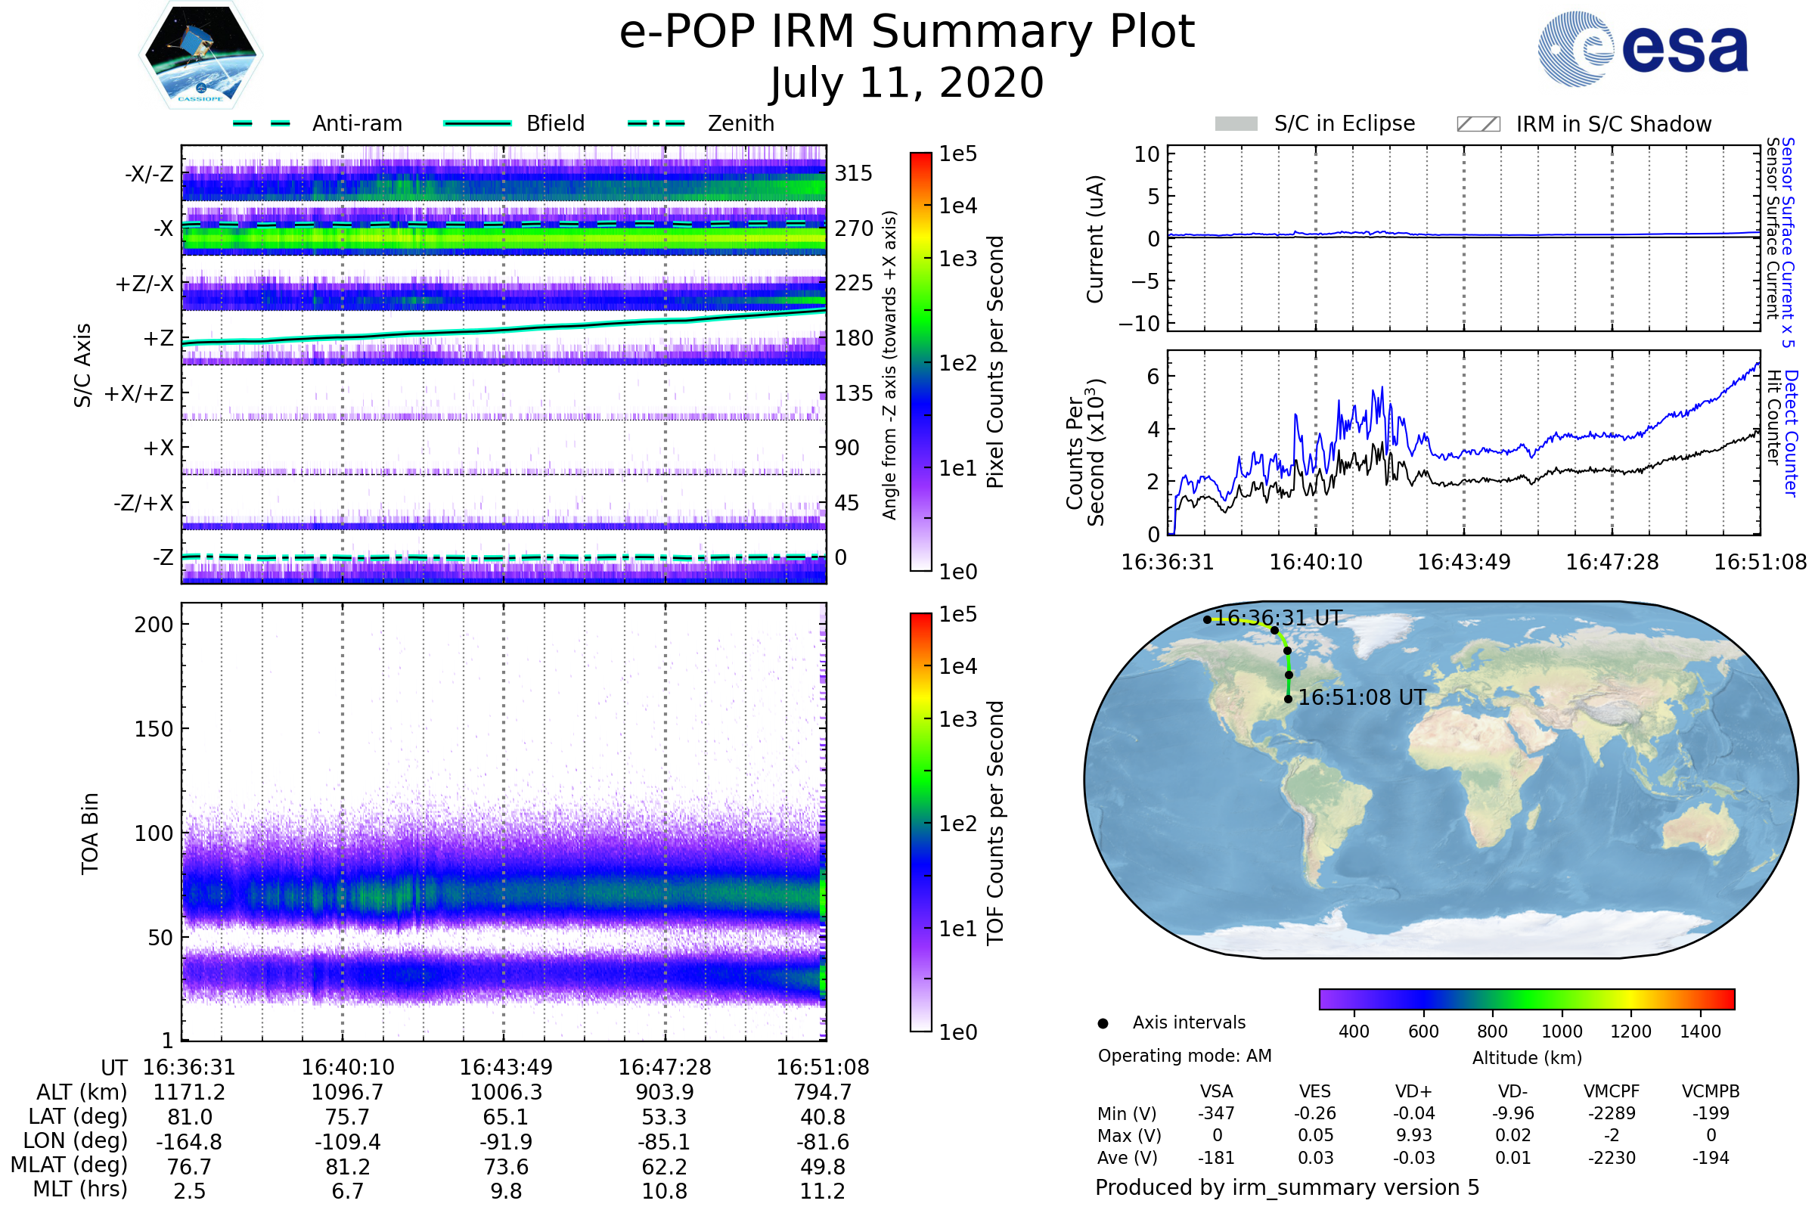Click the S/C in Eclipse gray swatch
Image resolution: width=1815 pixels, height=1210 pixels.
[x=1236, y=124]
